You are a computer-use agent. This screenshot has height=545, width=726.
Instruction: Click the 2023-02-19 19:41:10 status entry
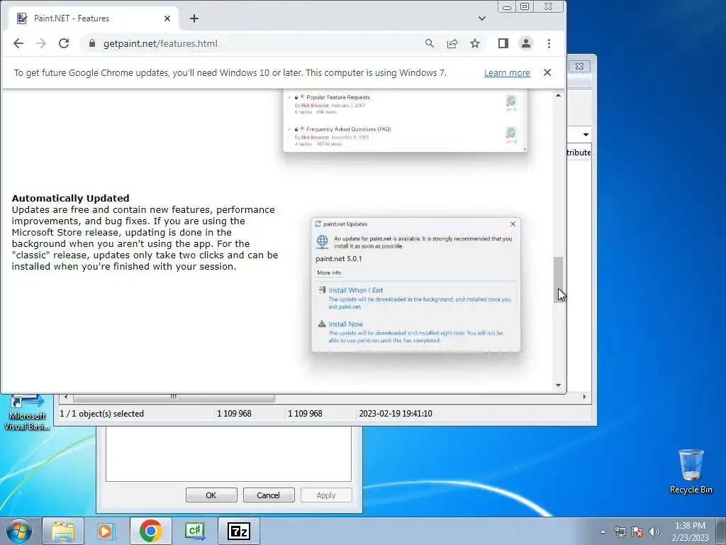tap(396, 414)
